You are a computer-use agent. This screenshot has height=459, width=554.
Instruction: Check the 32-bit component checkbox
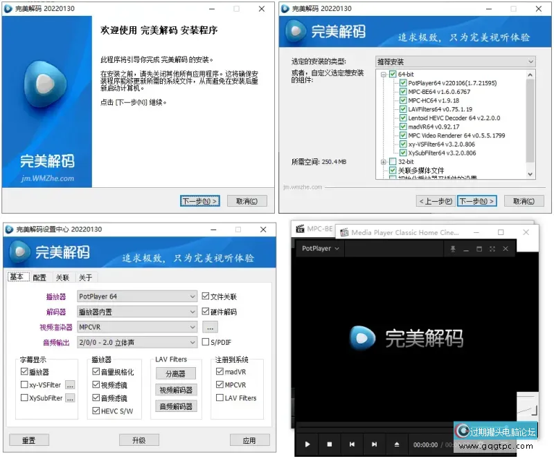[393, 162]
